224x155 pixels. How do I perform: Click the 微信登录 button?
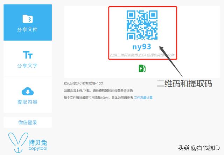28,122
